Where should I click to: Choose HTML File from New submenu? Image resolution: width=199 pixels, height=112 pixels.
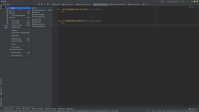pyautogui.click(x=42, y=22)
